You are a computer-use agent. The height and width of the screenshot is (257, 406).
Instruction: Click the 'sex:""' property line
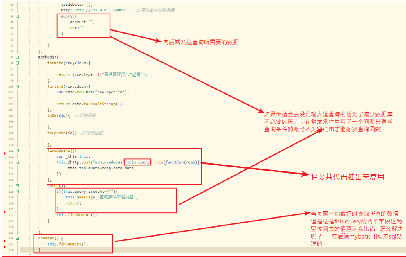coord(76,28)
